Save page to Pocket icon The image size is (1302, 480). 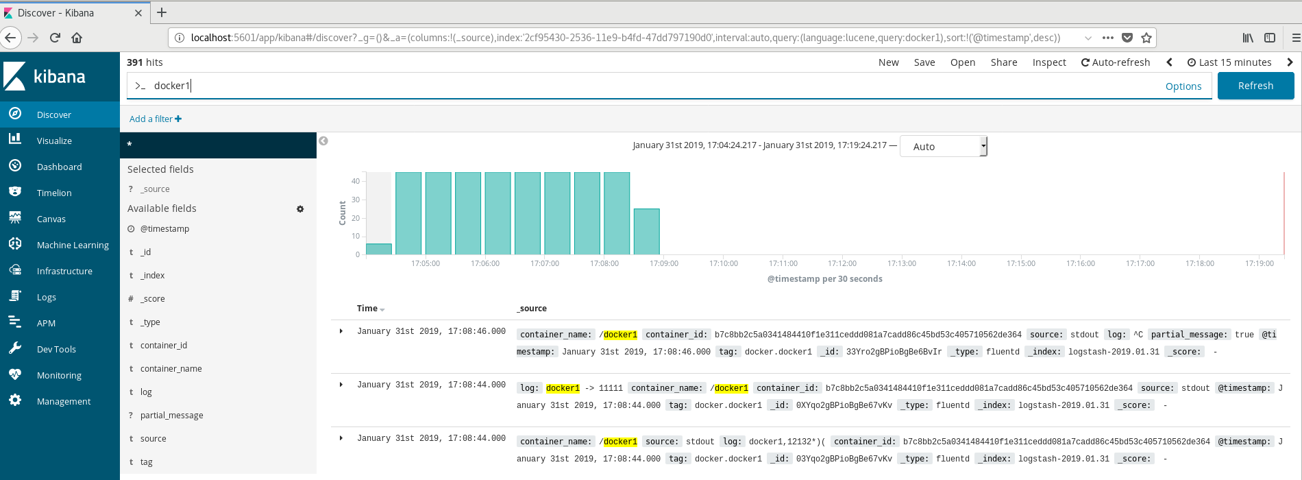pyautogui.click(x=1127, y=38)
